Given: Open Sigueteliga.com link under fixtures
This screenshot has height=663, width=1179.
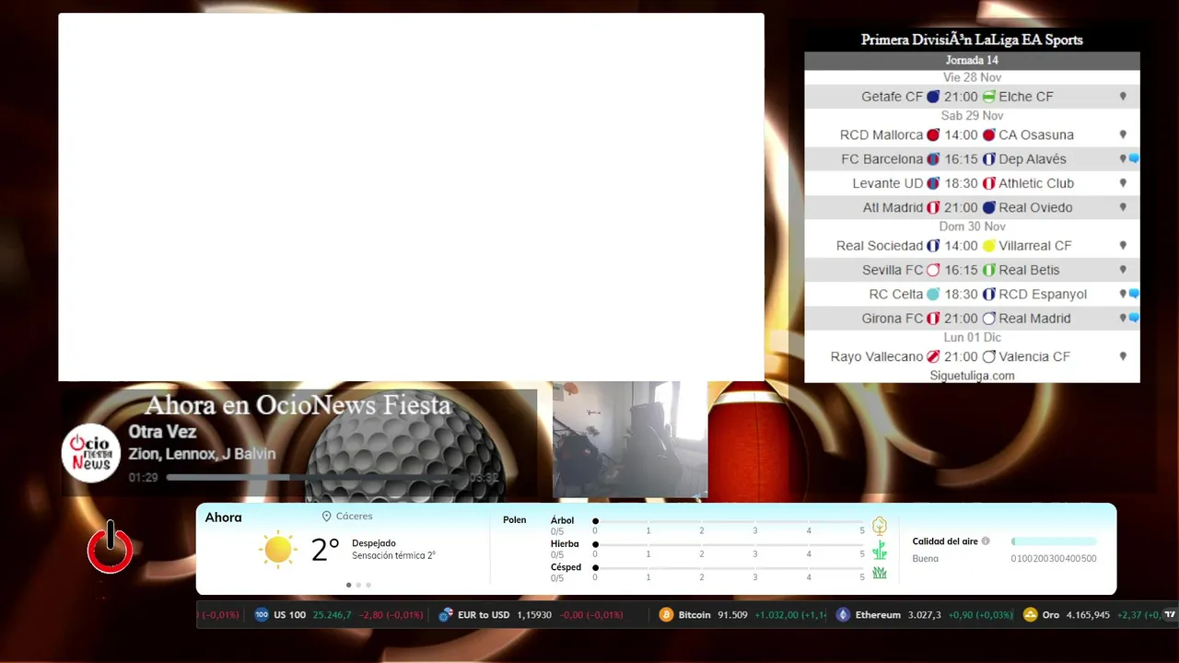Looking at the screenshot, I should coord(972,376).
